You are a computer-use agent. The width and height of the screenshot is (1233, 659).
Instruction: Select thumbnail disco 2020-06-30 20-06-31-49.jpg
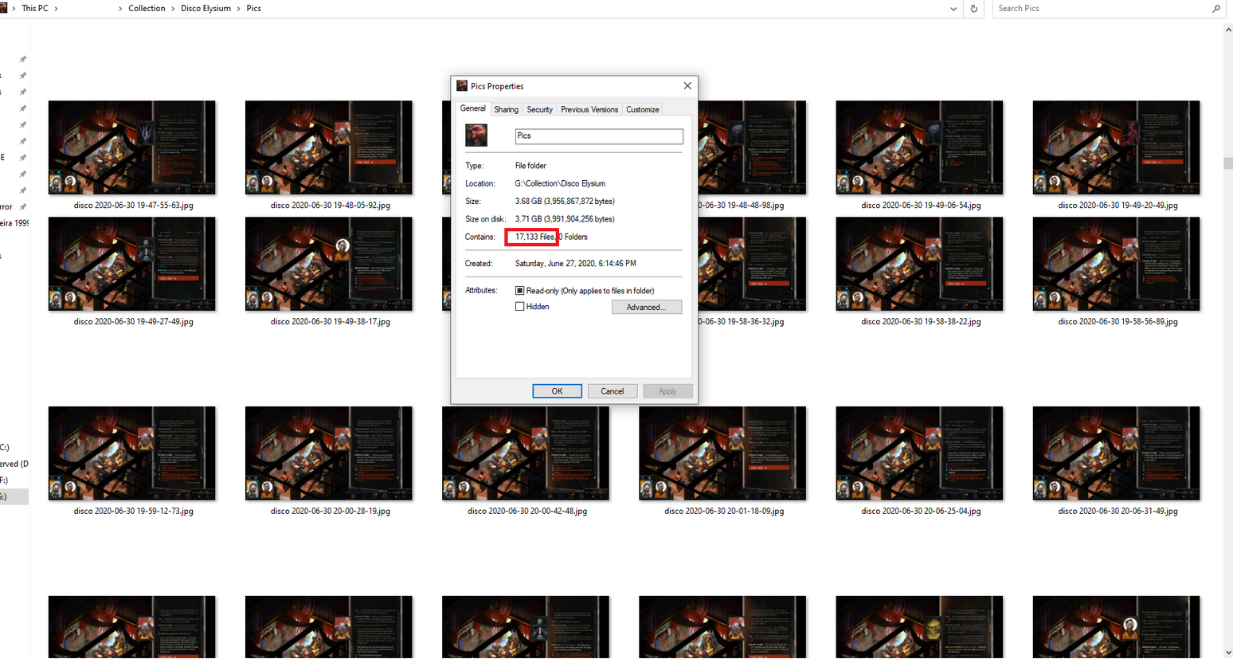click(1117, 453)
